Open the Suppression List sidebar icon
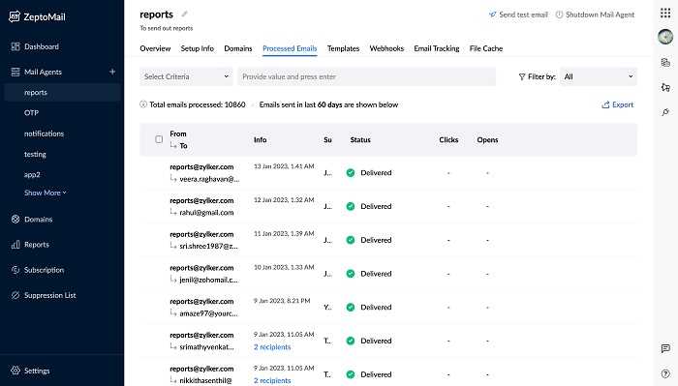 pos(15,295)
